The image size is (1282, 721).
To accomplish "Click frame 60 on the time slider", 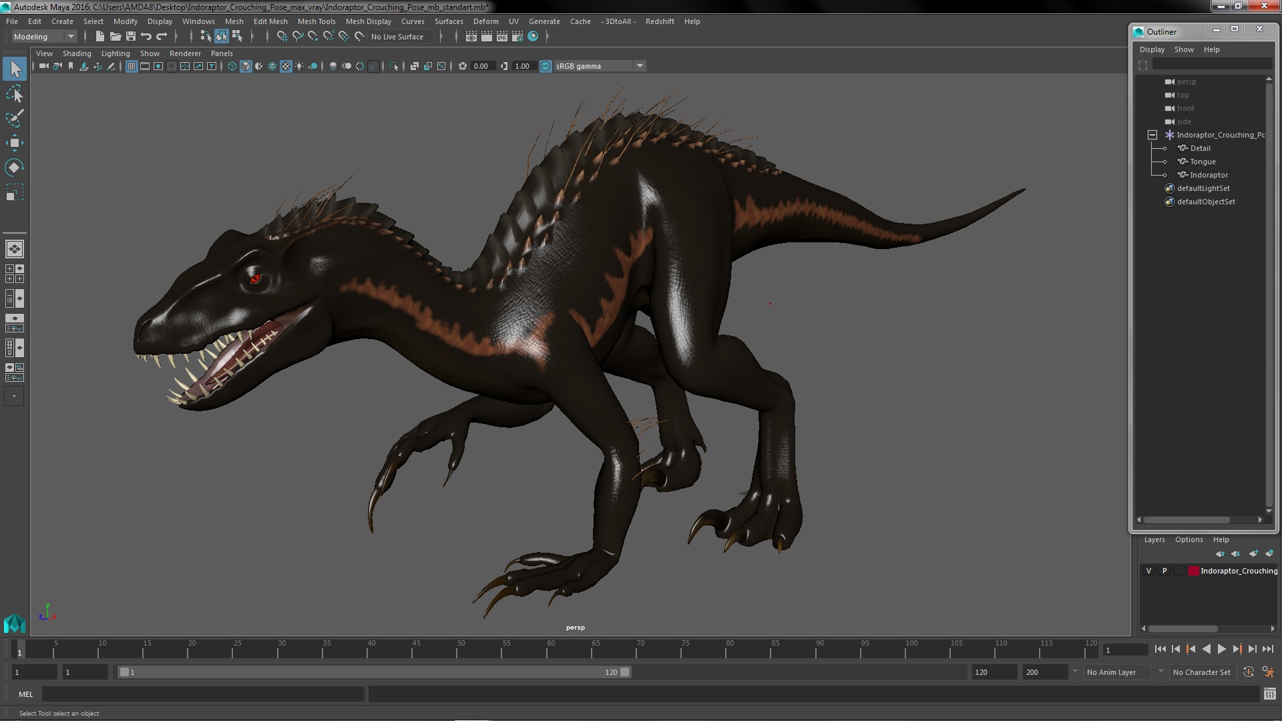I will [551, 649].
